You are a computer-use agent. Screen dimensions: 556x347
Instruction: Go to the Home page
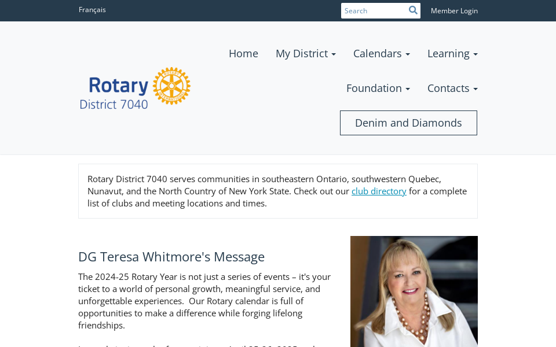(243, 53)
